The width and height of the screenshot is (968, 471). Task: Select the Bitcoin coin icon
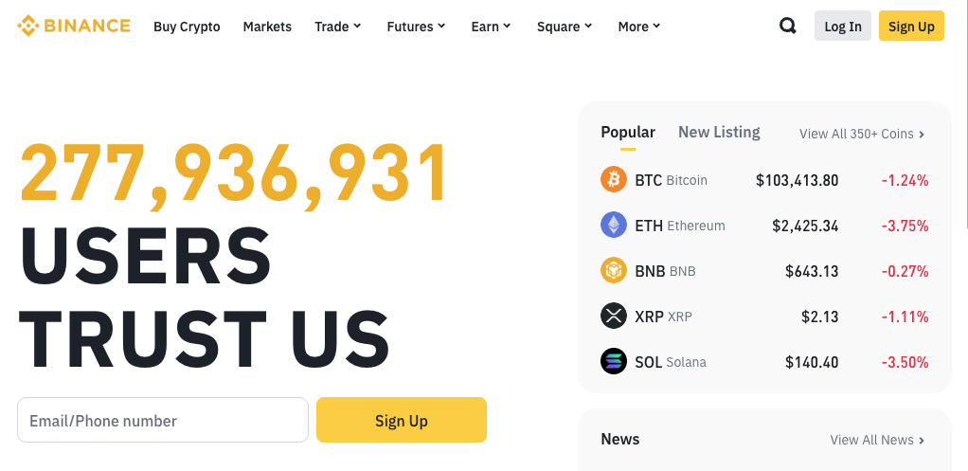point(614,180)
